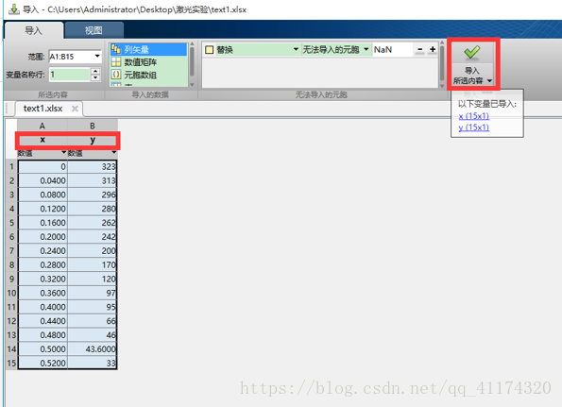This screenshot has height=407, width=562.
Task: Click variable name cell y
Action: coord(93,140)
